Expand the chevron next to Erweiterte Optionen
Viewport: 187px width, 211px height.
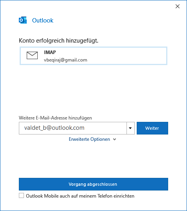114,139
